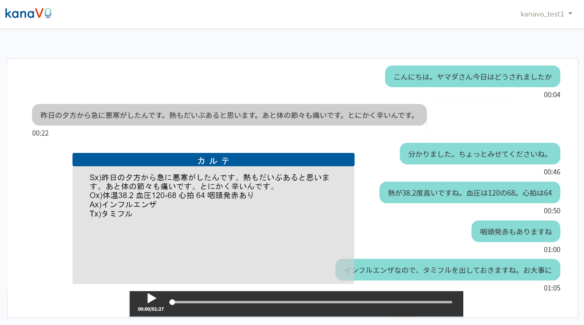
Task: Jump to the 01:05 timestamp
Action: (x=552, y=288)
